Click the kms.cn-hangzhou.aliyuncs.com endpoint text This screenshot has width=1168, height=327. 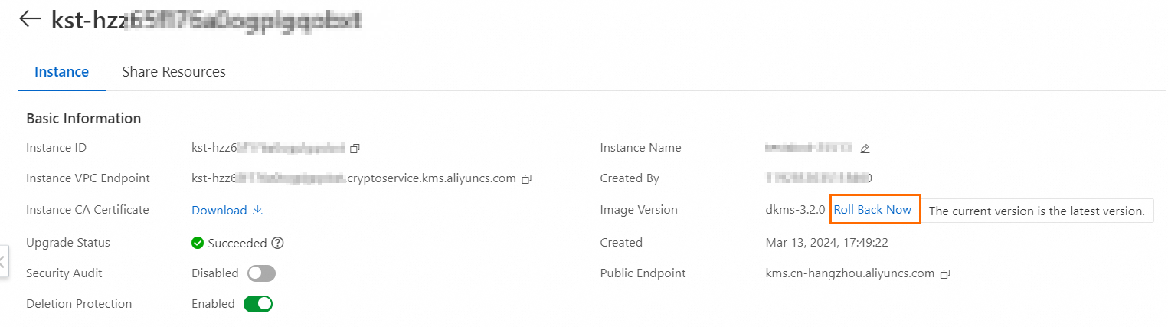pos(850,273)
